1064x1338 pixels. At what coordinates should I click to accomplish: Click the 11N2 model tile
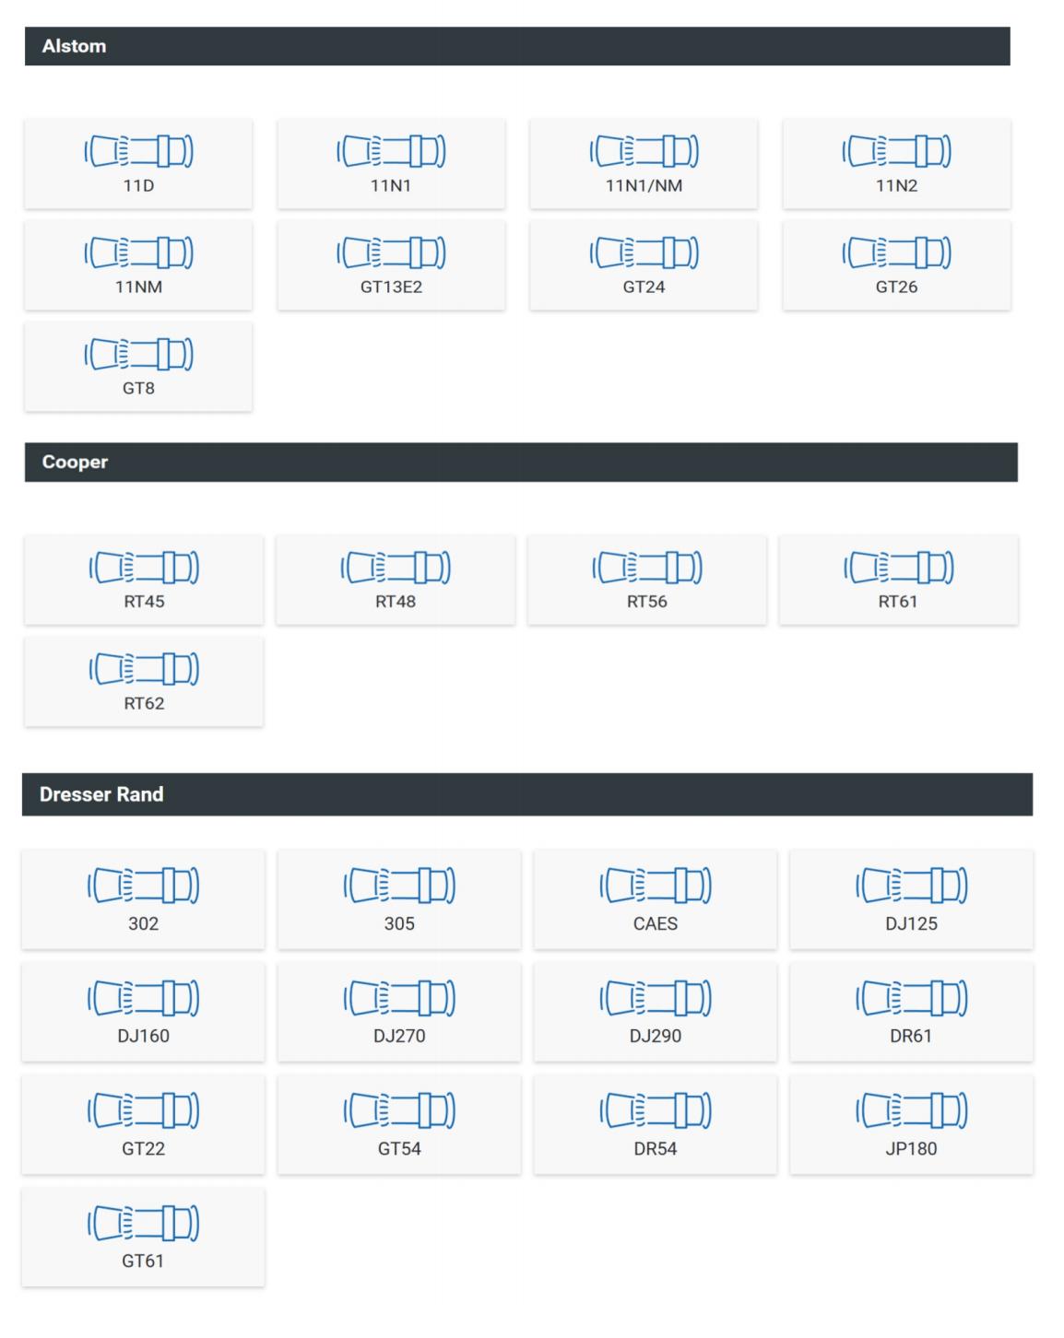[x=896, y=164]
